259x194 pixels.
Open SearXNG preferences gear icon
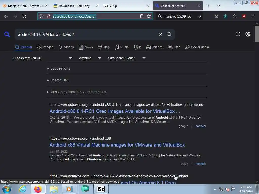click(248, 34)
